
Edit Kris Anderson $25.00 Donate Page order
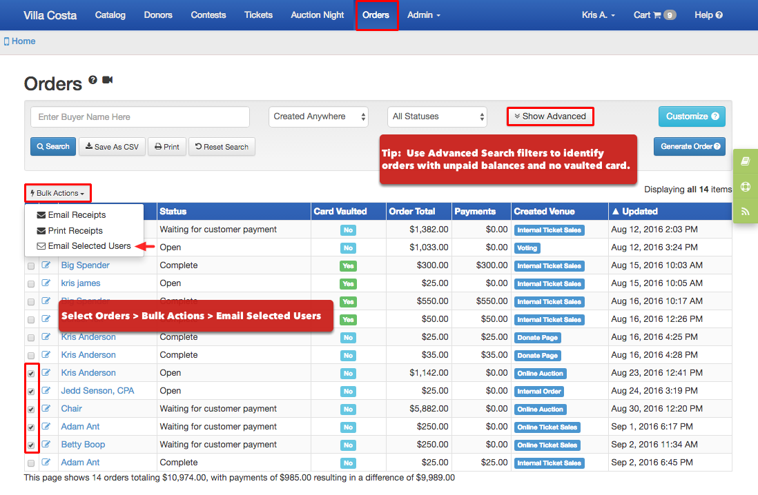coord(46,337)
